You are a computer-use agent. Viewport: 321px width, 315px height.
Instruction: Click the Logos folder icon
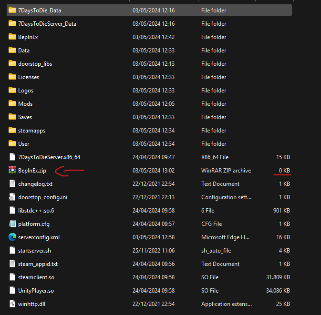click(x=12, y=90)
